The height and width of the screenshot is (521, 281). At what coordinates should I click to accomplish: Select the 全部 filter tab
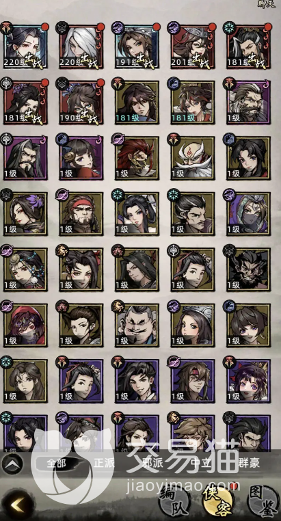[57, 464]
